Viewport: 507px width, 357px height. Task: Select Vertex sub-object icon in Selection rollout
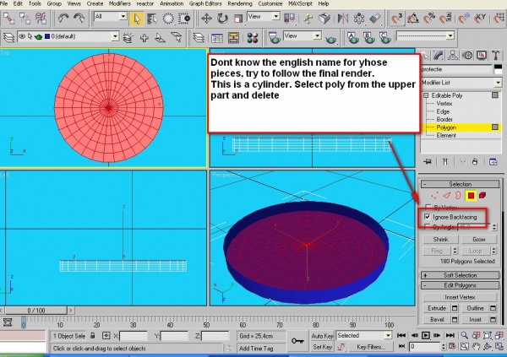[x=434, y=196]
